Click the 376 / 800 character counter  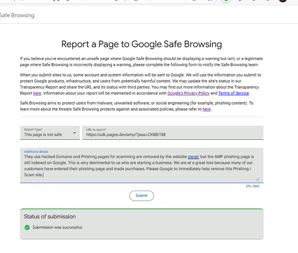coord(253,186)
